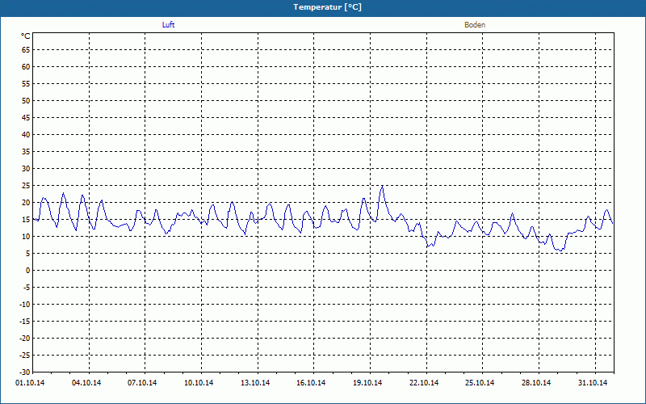The height and width of the screenshot is (404, 646).
Task: Click the °C axis unit label
Action: [x=26, y=36]
